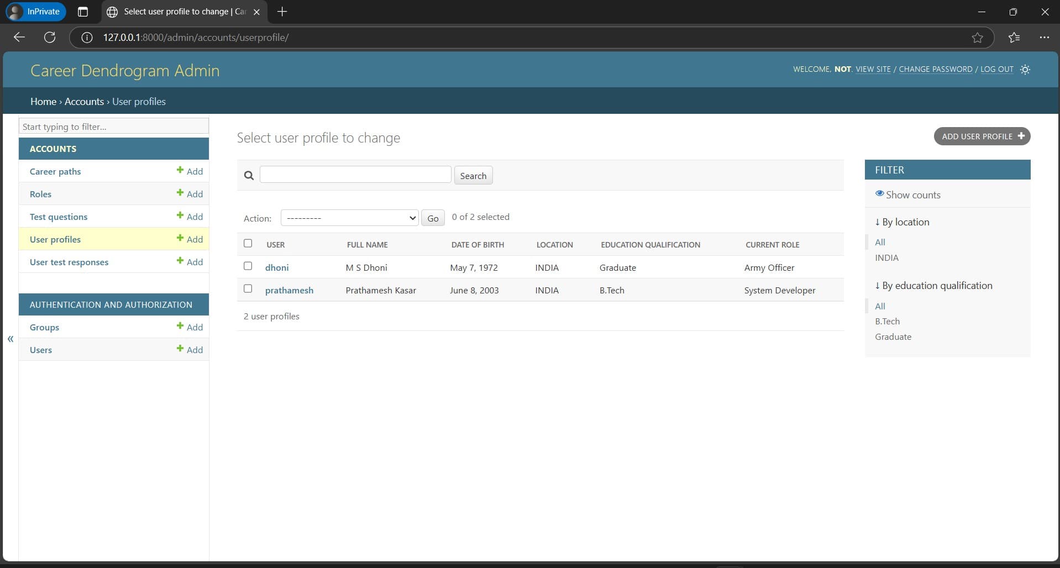Screen dimensions: 1060x568
Task: Click the Add User Profile button
Action: point(982,136)
